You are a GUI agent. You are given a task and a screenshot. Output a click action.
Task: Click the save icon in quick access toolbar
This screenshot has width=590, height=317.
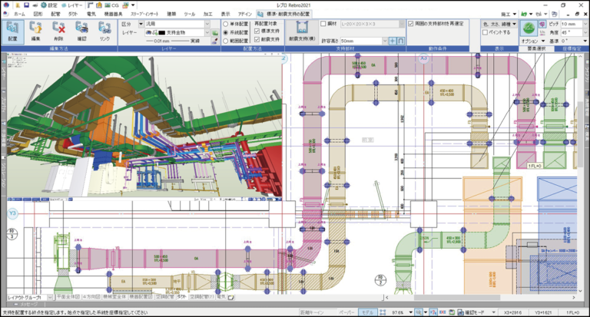pos(25,5)
